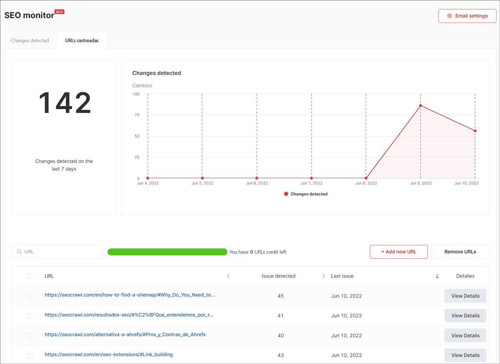Viewport: 500px width, 364px height.
Task: Click the red legend dot for Changes detected
Action: point(286,194)
